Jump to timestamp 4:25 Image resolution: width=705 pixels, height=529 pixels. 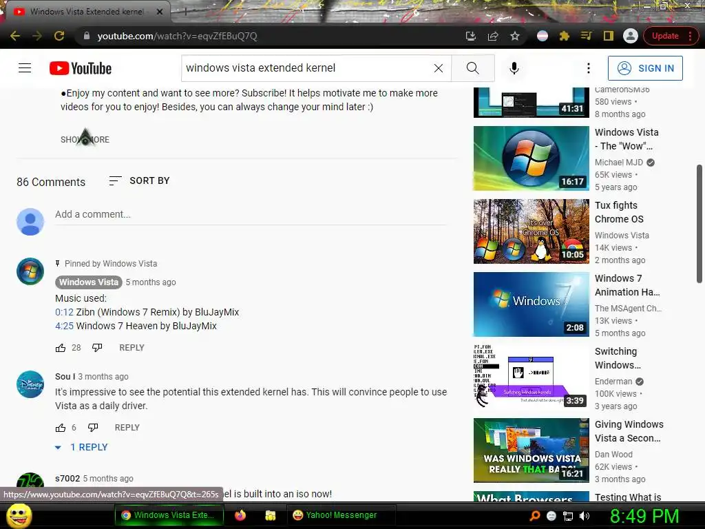64,326
